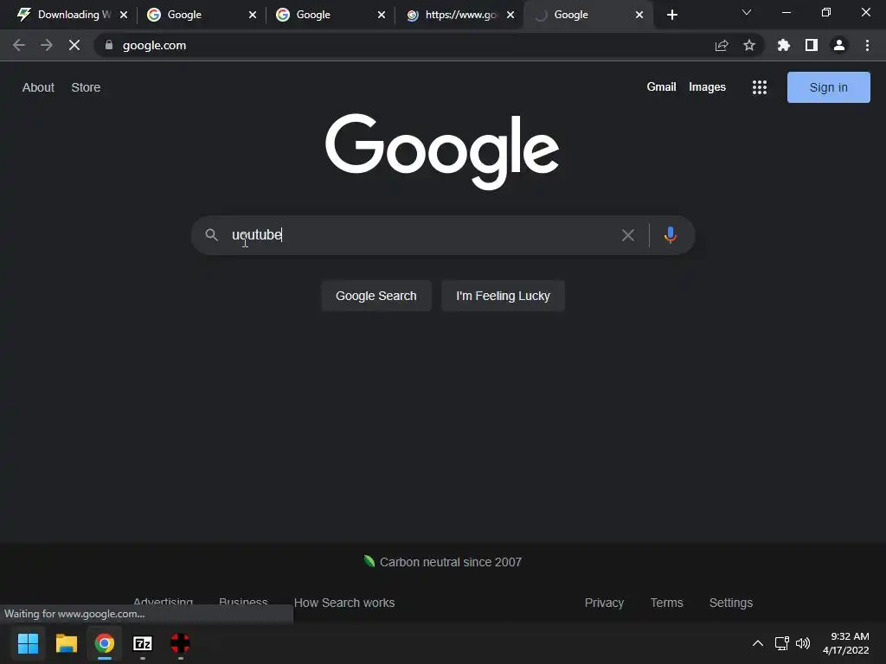The height and width of the screenshot is (664, 886).
Task: Switch to the https://www.go tab
Action: point(459,15)
